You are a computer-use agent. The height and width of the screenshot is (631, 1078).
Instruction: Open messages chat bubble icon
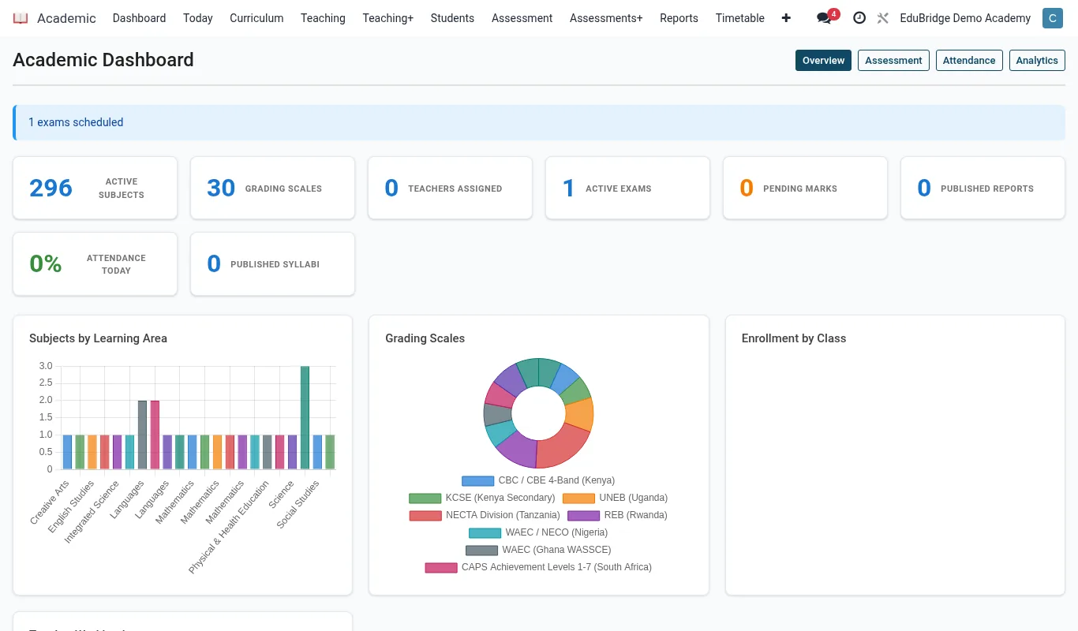[x=825, y=18]
